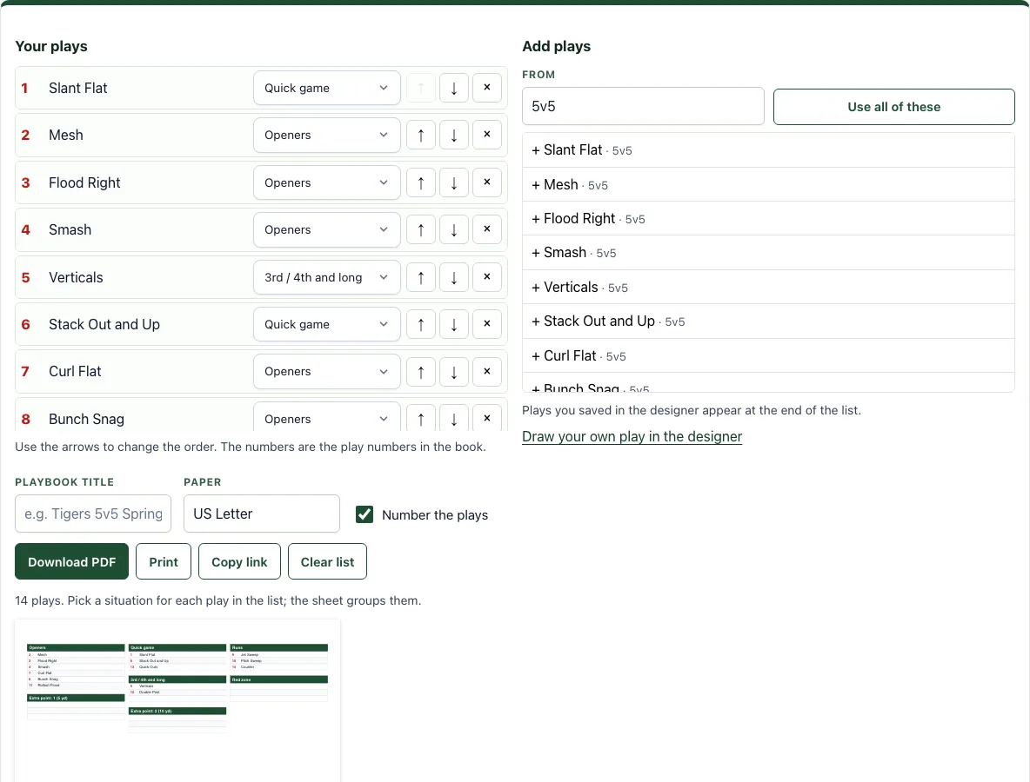Screen dimensions: 1030x782
Task: Open Verticals situation dropdown
Action: (x=326, y=277)
